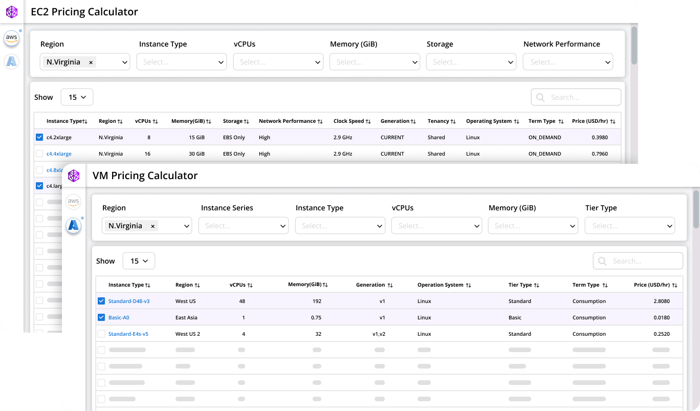700x411 pixels.
Task: Remove N.Virginia tag in EC2 Region filter
Action: [91, 62]
